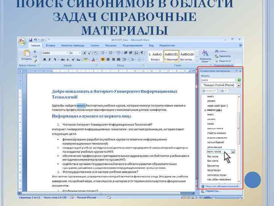Open the Ссылки ribbon tab
Screen dimensions: 274x206
(95, 45)
